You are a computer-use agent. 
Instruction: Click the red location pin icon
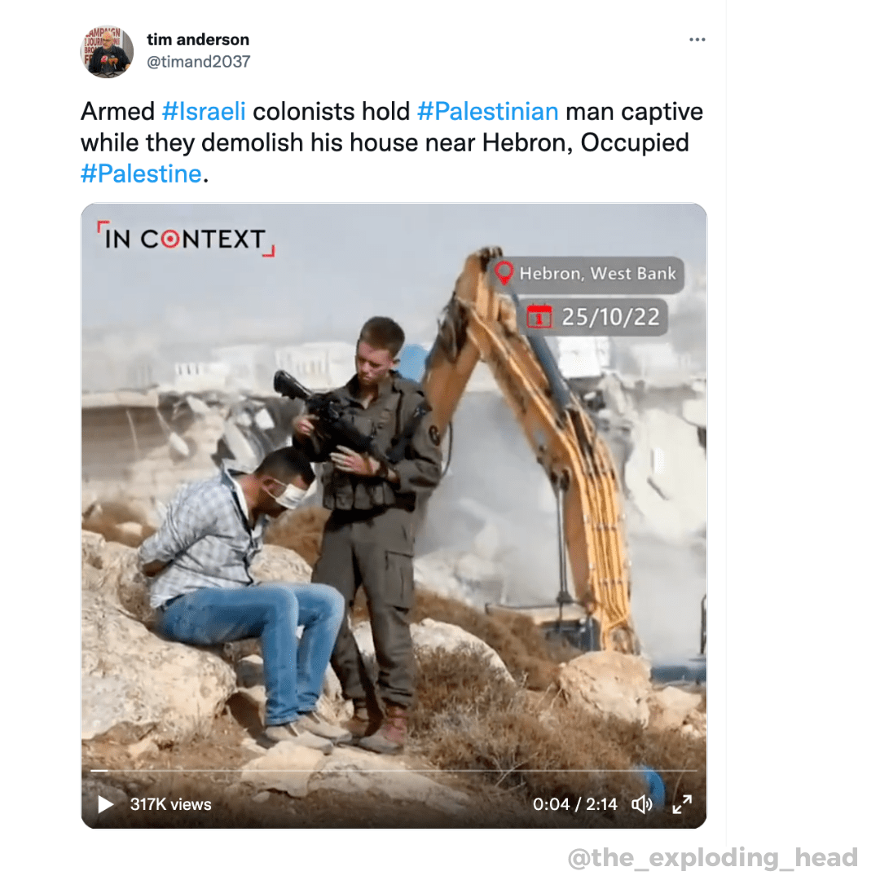pos(504,273)
